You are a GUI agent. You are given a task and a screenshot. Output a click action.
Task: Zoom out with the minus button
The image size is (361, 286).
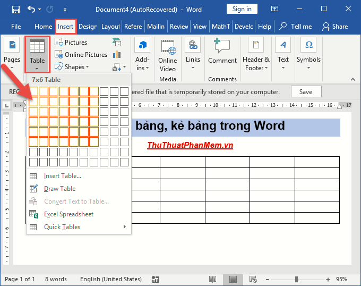267,280
